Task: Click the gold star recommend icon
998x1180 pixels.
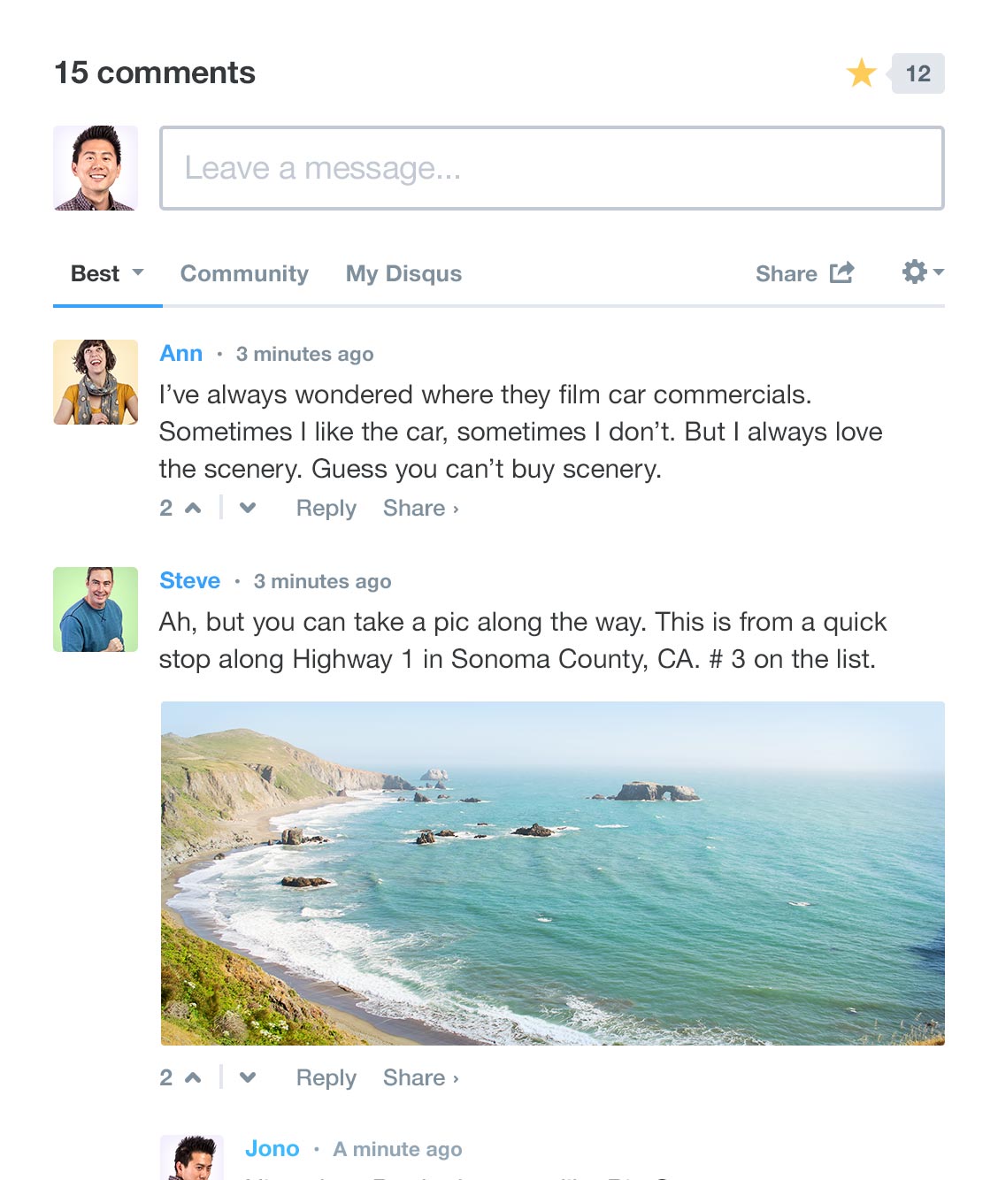Action: [861, 73]
